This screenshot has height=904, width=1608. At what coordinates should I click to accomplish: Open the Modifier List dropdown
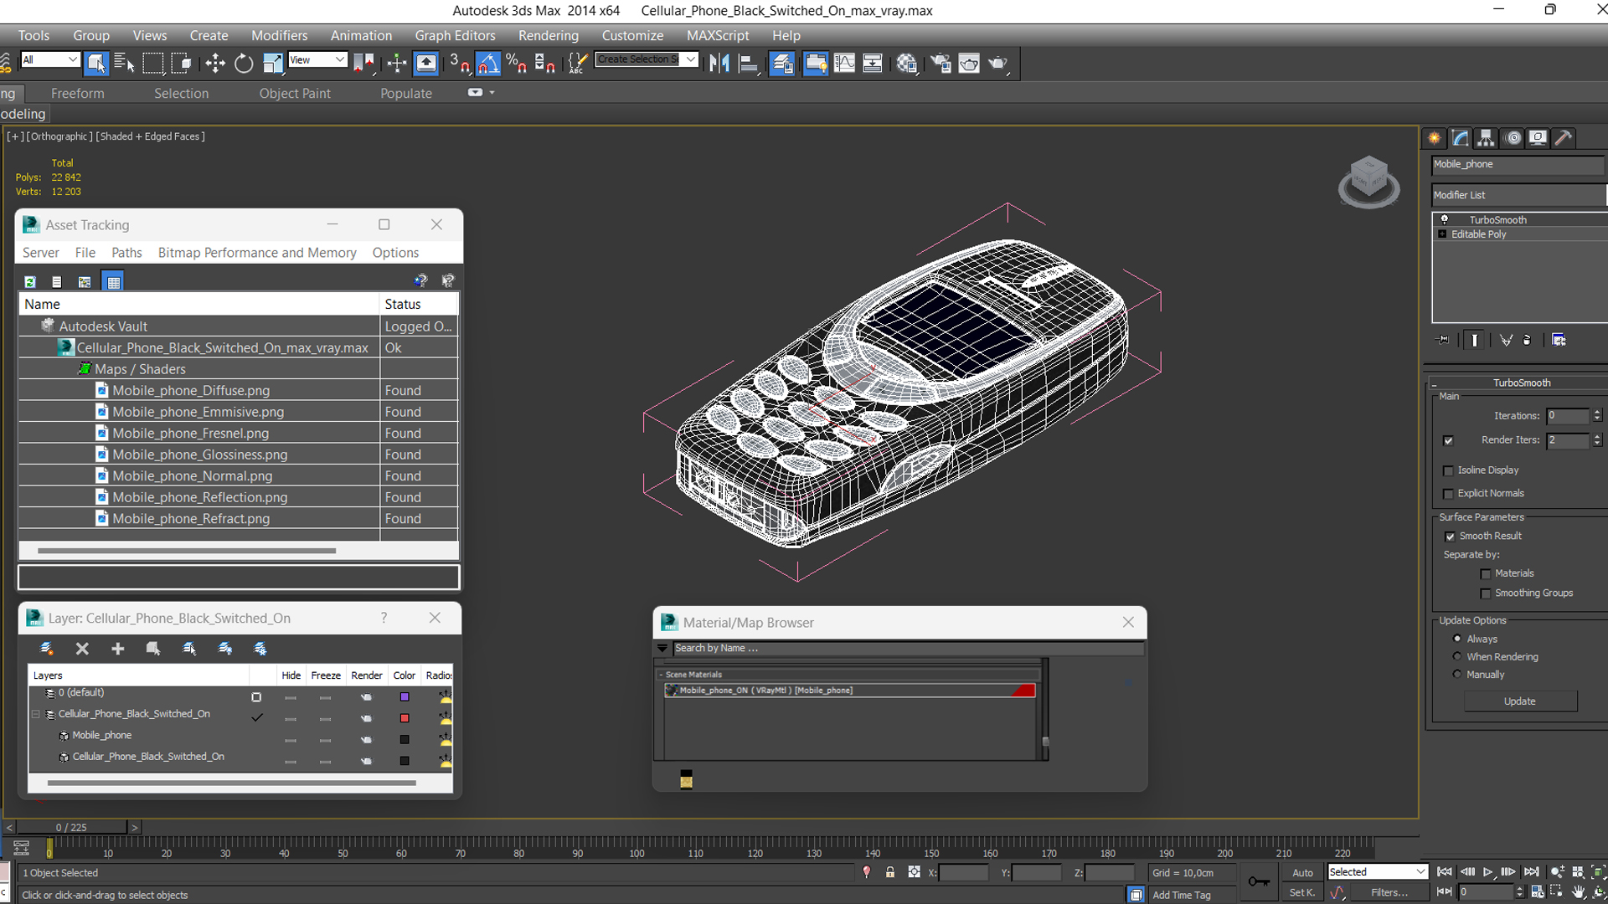[1519, 195]
